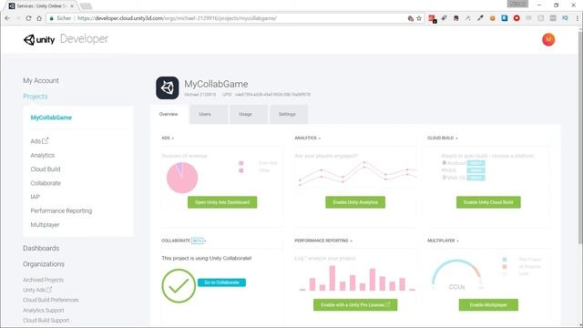583x328 pixels.
Task: Open Analytics in project sidebar
Action: 43,155
